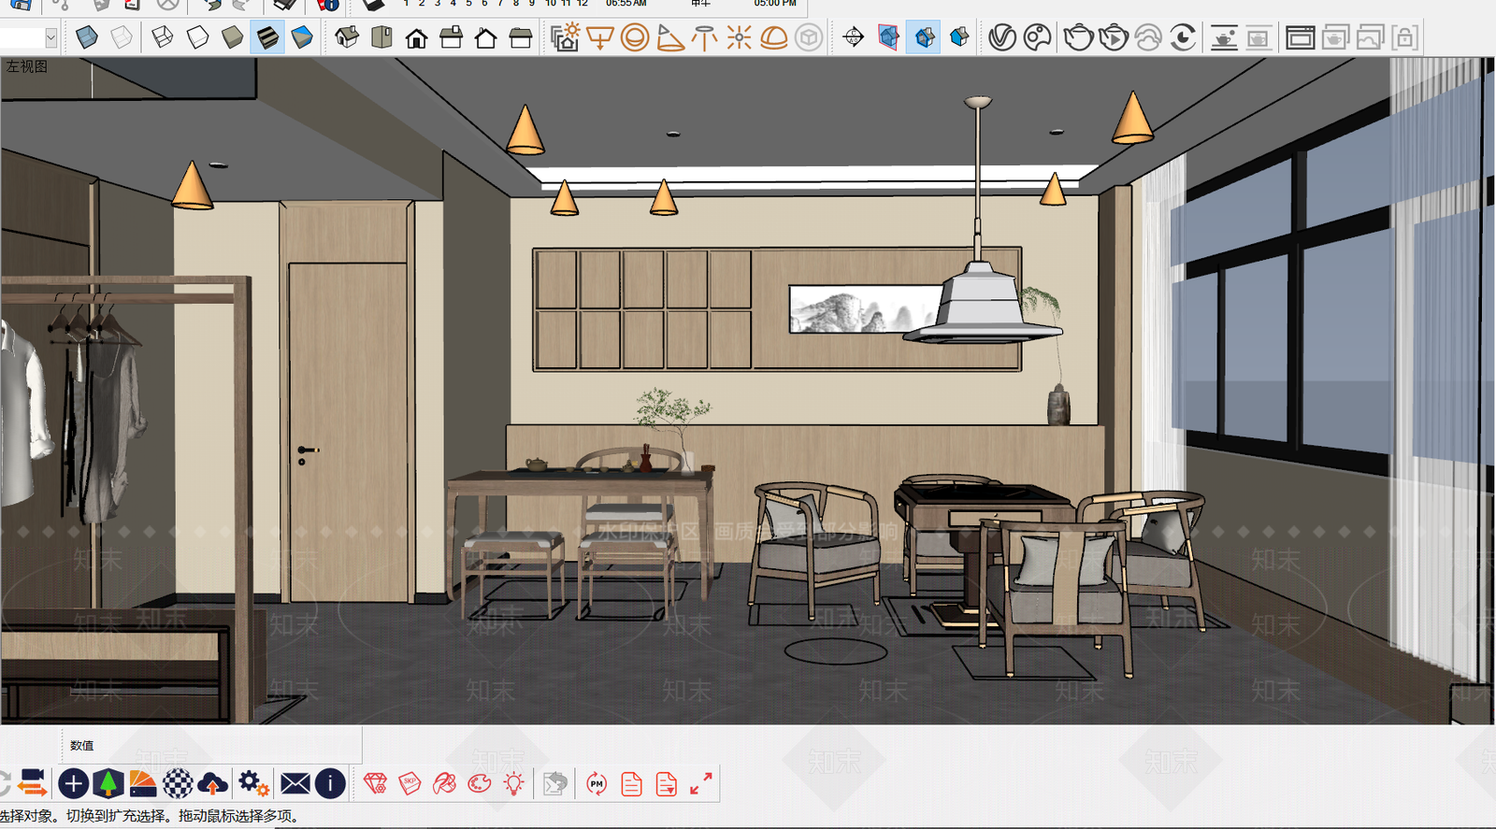Viewport: 1496px width, 829px height.
Task: Open gear settings icon
Action: pos(253,783)
